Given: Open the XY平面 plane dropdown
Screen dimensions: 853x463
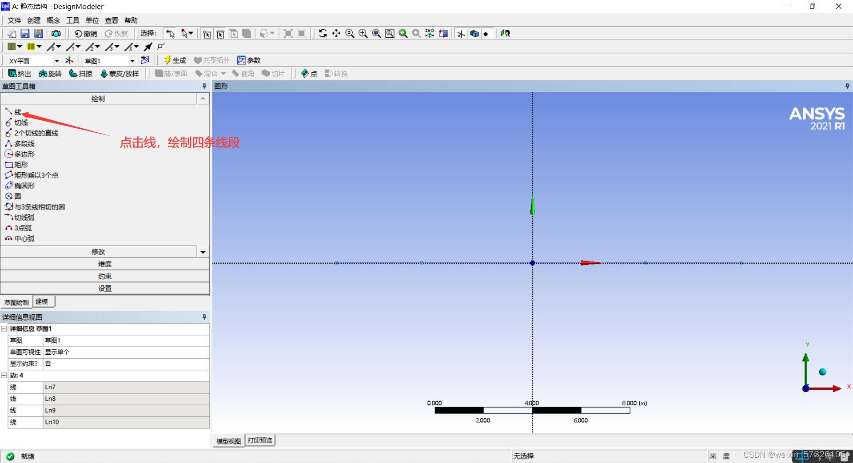Looking at the screenshot, I should pyautogui.click(x=56, y=61).
